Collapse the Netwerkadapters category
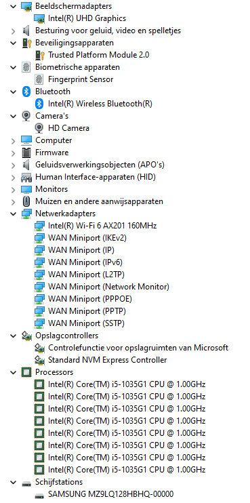The height and width of the screenshot is (503, 250). pyautogui.click(x=13, y=214)
